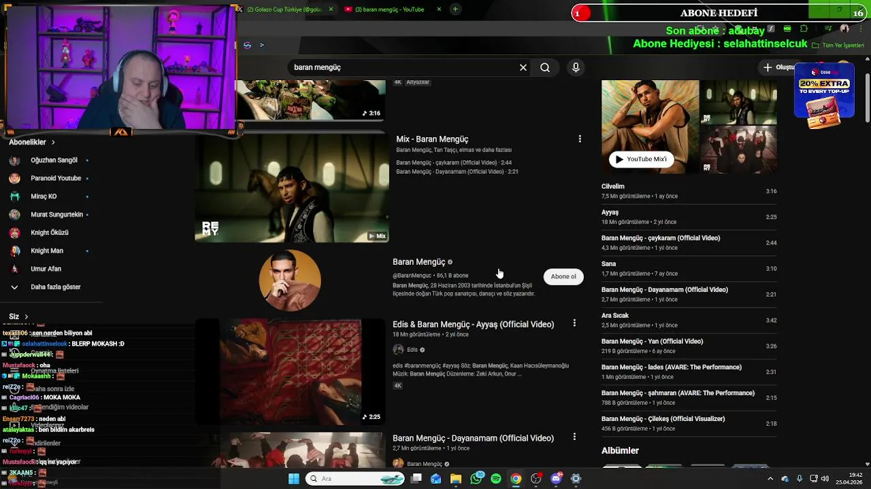Screen dimensions: 871x489
Task: Open the Windows Start menu
Action: [x=294, y=479]
